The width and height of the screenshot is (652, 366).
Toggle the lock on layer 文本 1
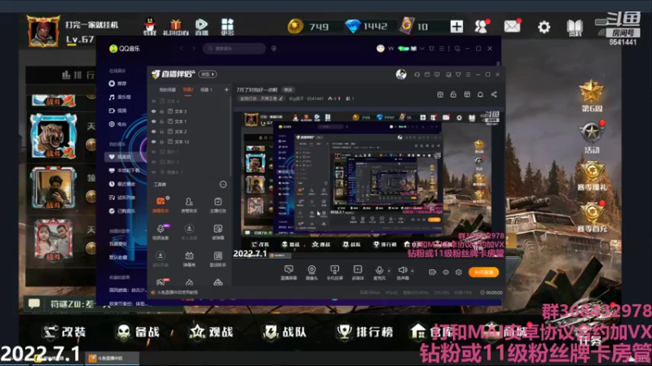161,121
